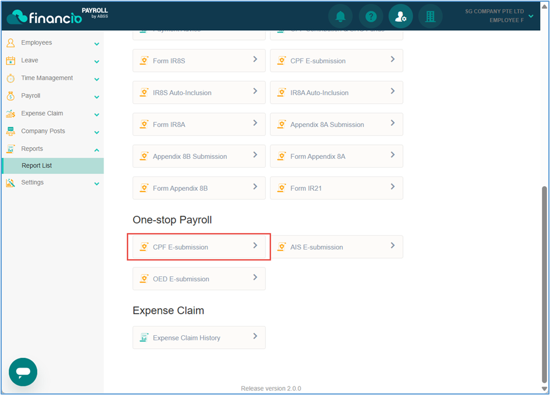Expand the Time Management menu chevron
The height and width of the screenshot is (395, 550).
coord(97,79)
